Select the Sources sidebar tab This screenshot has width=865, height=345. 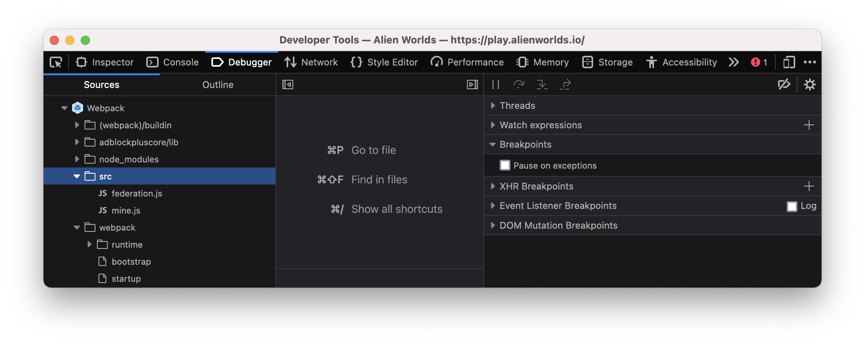click(102, 85)
